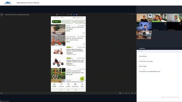This screenshot has height=102, width=182.
Task: Open the Deutschland location dropdown
Action: [68, 22]
